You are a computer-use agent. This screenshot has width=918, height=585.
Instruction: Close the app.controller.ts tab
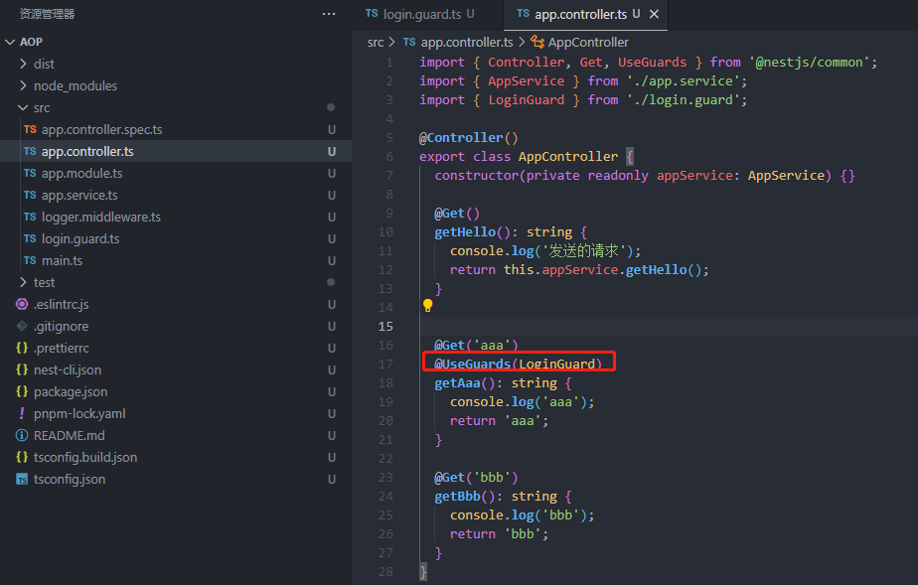click(x=651, y=15)
